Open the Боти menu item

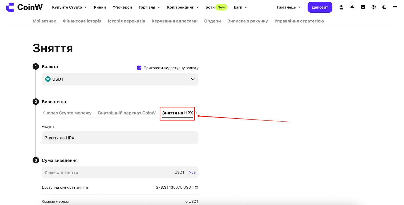point(210,7)
